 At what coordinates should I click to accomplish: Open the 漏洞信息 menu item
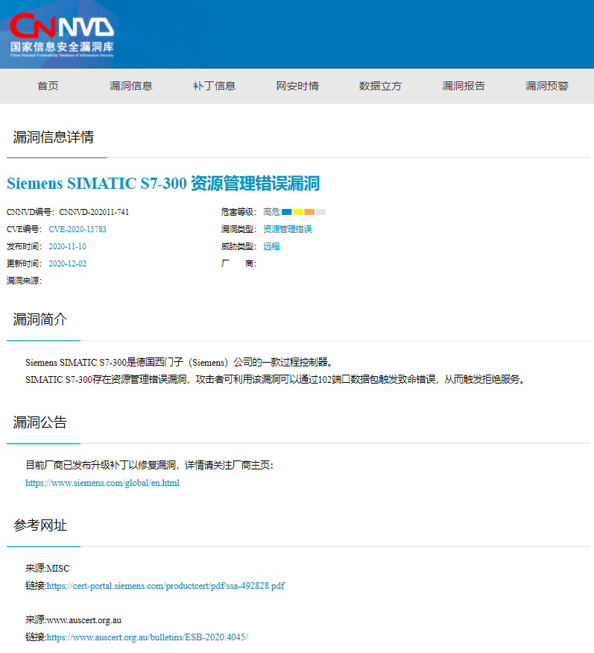click(x=131, y=86)
